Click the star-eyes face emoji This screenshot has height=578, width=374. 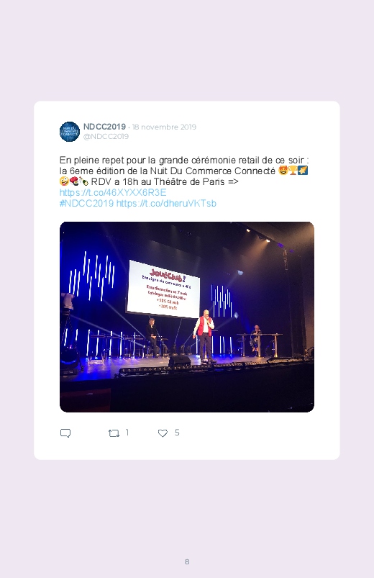[283, 171]
